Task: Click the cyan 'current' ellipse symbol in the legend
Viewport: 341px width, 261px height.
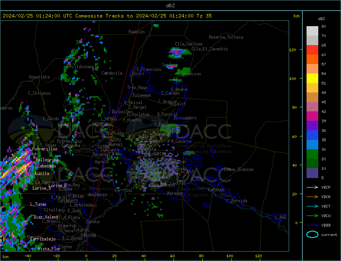Action: tap(312, 234)
